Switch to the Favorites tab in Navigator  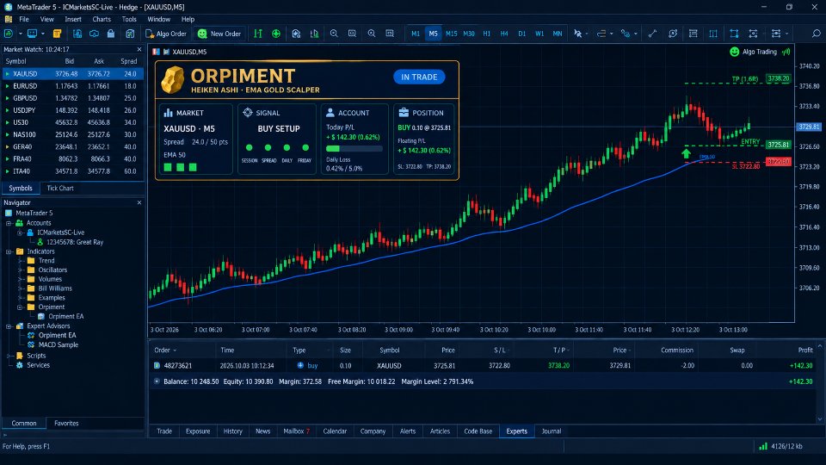point(66,424)
